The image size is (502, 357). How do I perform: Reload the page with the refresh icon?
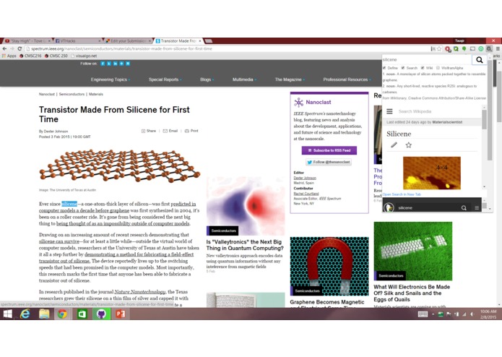[x=20, y=48]
